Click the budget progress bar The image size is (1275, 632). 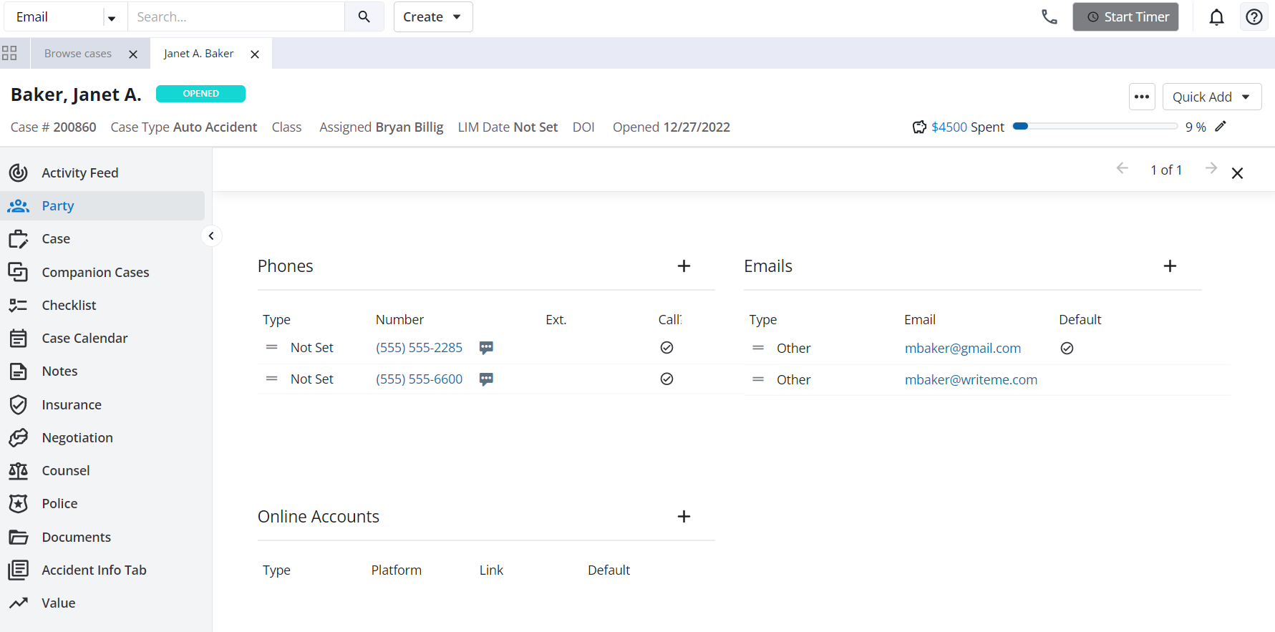pos(1095,126)
